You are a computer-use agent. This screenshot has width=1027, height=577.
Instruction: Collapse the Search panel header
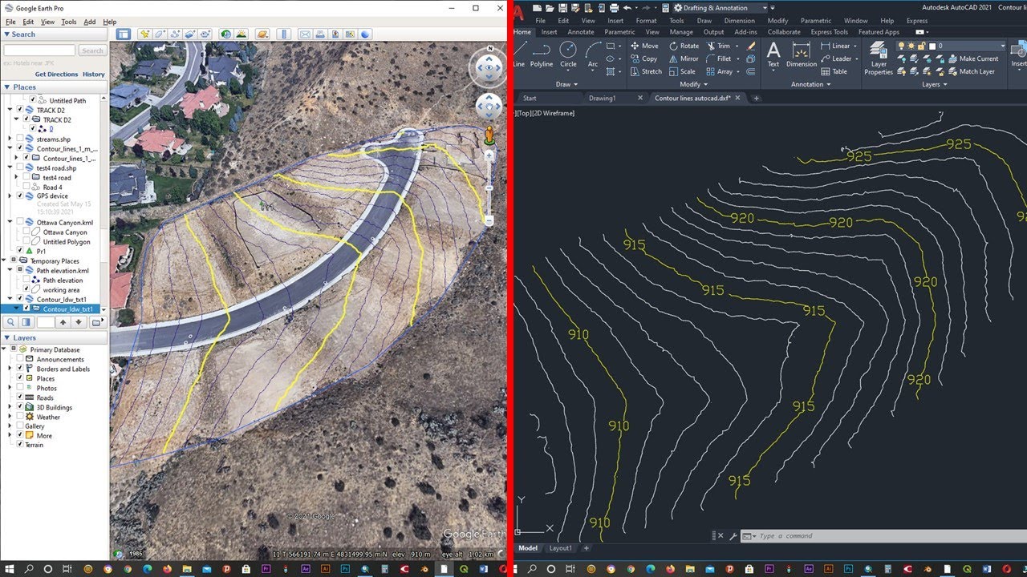(53, 34)
